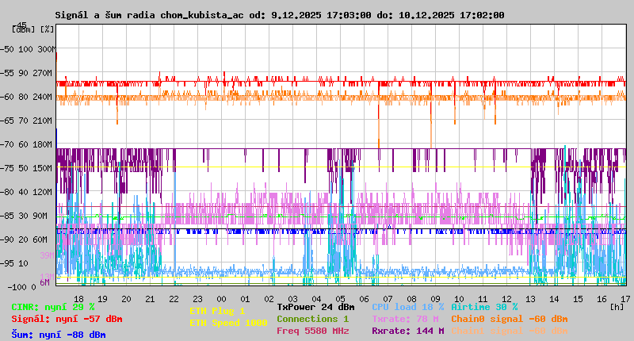Click hour 22 on the time axis
The height and width of the screenshot is (341, 634).
[174, 298]
